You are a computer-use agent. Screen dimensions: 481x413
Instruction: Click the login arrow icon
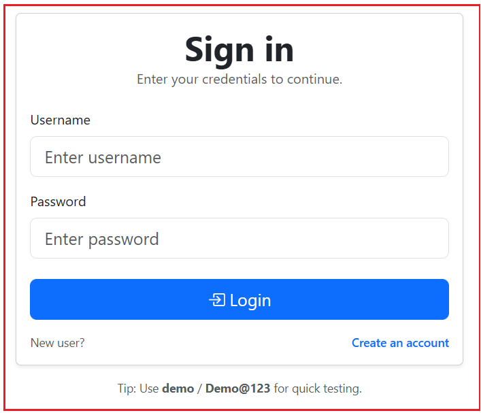click(217, 300)
